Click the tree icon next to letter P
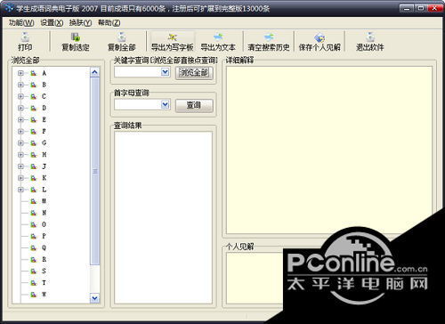Image resolution: width=445 pixels, height=324 pixels. (x=34, y=236)
